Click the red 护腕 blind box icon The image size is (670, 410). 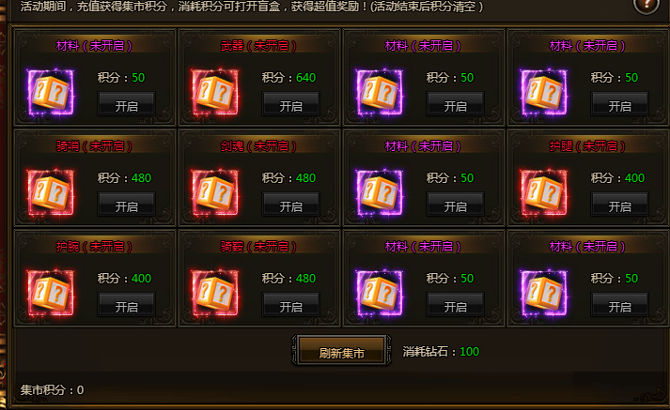coord(51,293)
